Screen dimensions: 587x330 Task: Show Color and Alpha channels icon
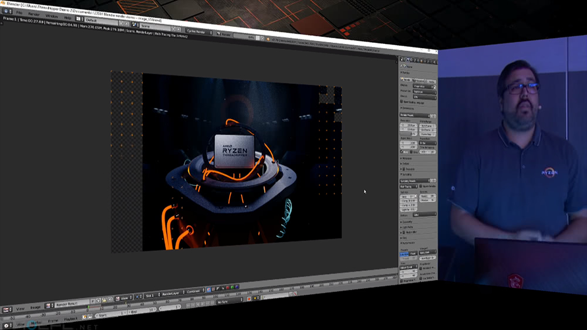click(209, 290)
